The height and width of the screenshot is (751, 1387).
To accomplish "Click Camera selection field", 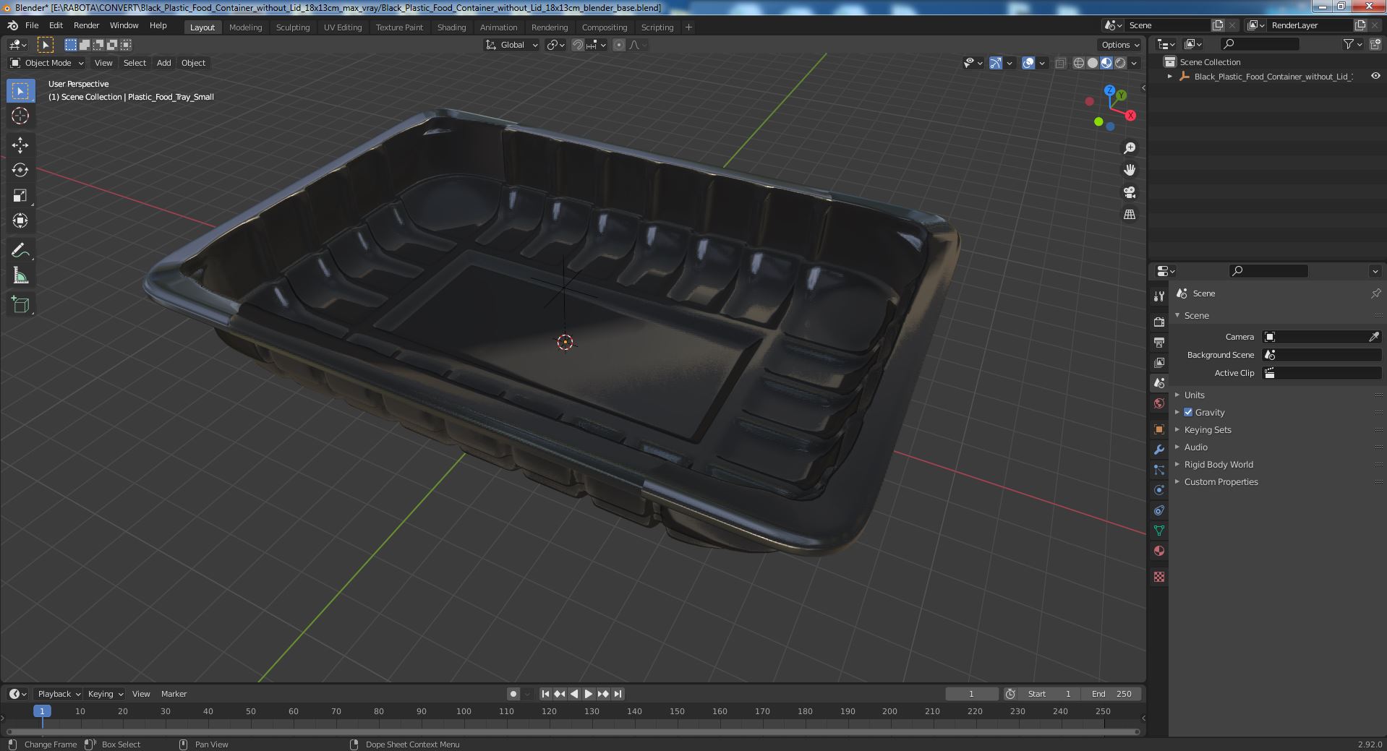I will click(x=1322, y=337).
